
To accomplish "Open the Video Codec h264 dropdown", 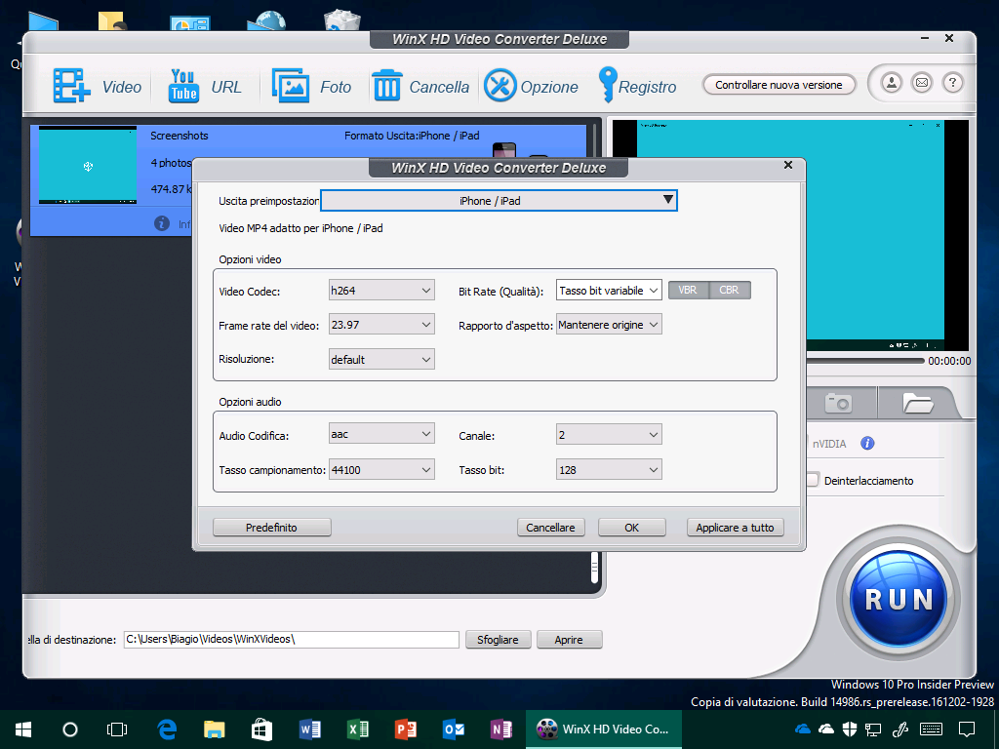I will [381, 291].
